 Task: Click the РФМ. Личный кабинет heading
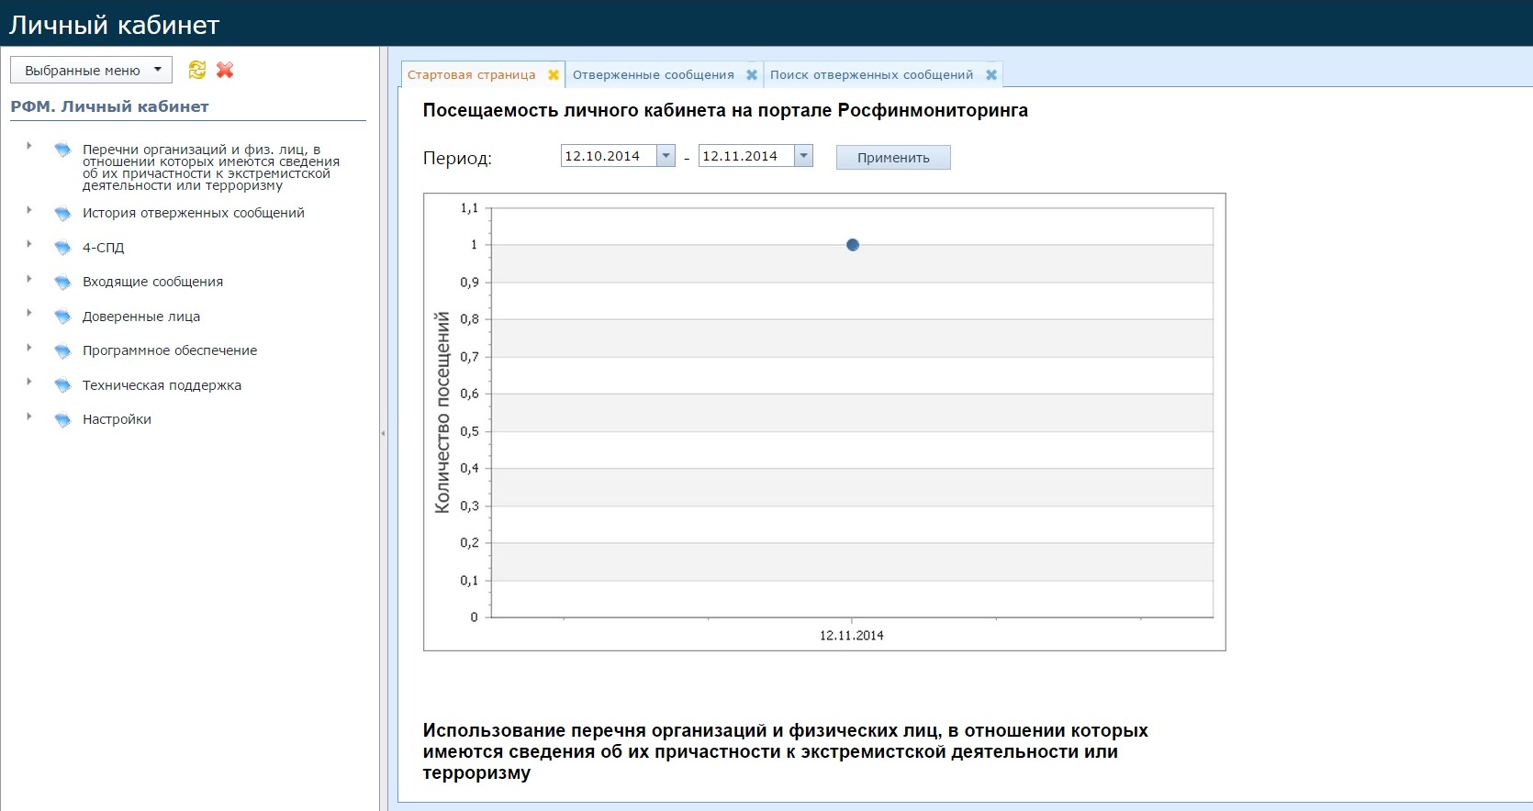[109, 106]
